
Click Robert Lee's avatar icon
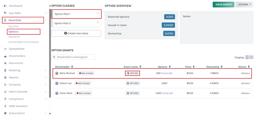pos(57,83)
